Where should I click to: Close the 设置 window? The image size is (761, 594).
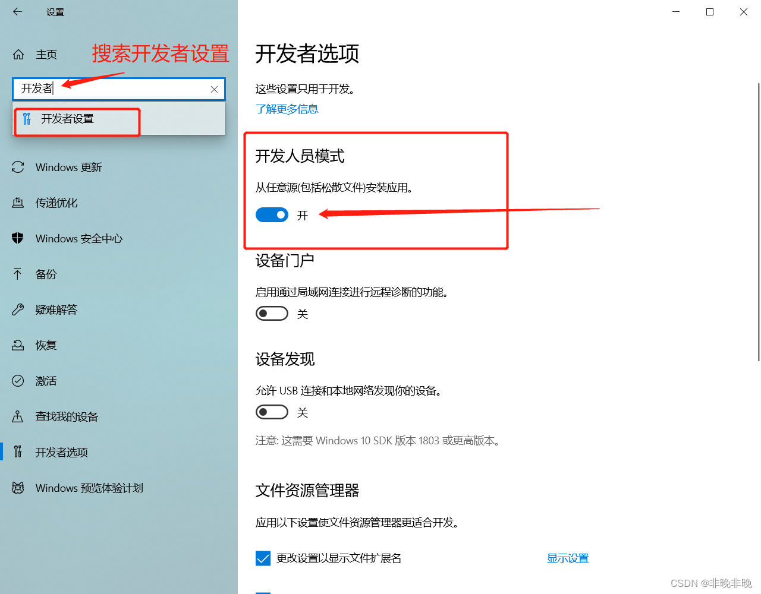[x=744, y=12]
